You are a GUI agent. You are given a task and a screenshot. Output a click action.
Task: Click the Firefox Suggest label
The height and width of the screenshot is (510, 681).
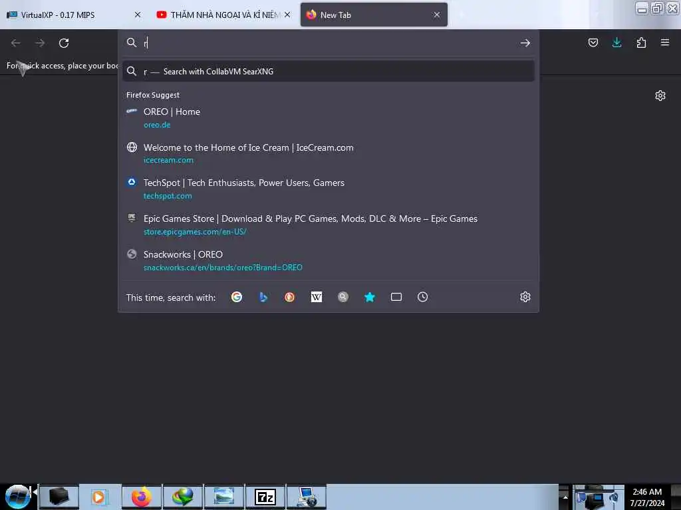click(x=153, y=95)
